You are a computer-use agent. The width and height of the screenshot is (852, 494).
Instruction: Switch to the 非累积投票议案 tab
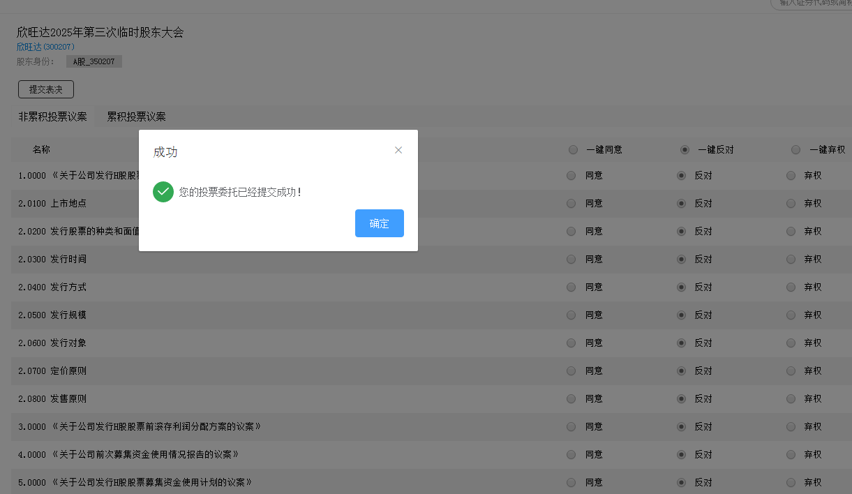click(53, 117)
